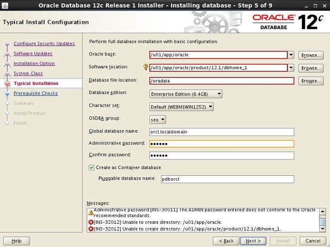Click the Prerequisite Checks step bullet

(x=7, y=93)
